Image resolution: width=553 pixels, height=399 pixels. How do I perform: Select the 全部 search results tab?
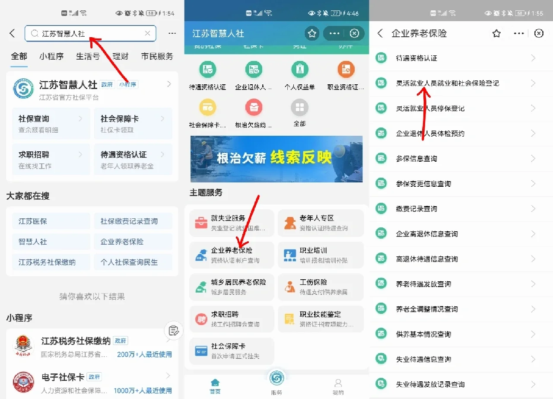[19, 56]
